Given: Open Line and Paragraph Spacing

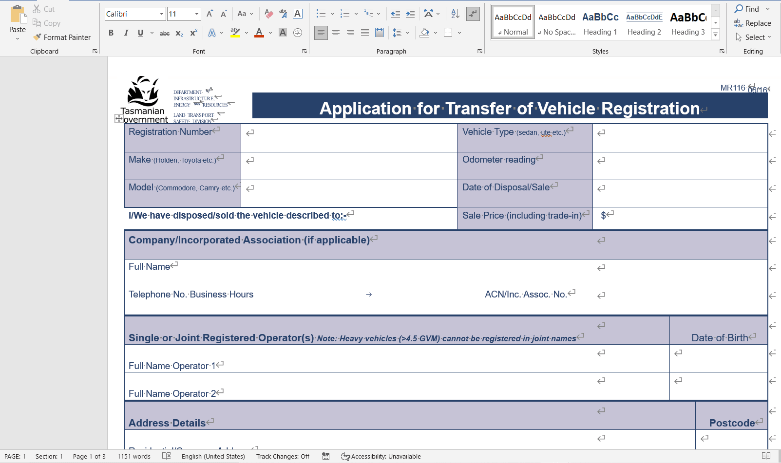Looking at the screenshot, I should click(398, 33).
